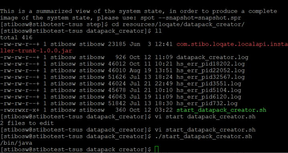Select the hs_err_pid732.log filename
The image size is (288, 153).
click(207, 103)
